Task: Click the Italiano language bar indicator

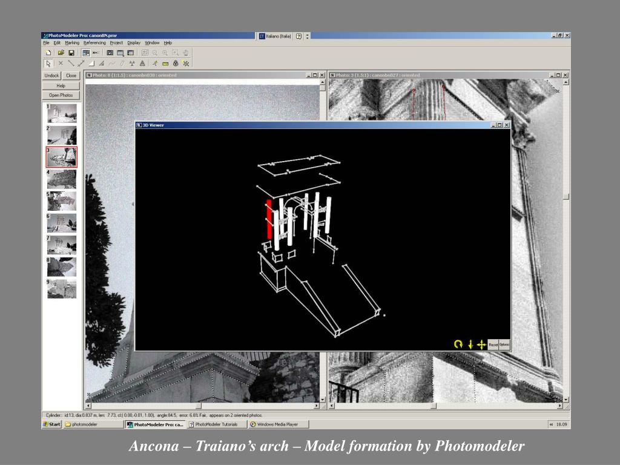Action: click(x=275, y=36)
